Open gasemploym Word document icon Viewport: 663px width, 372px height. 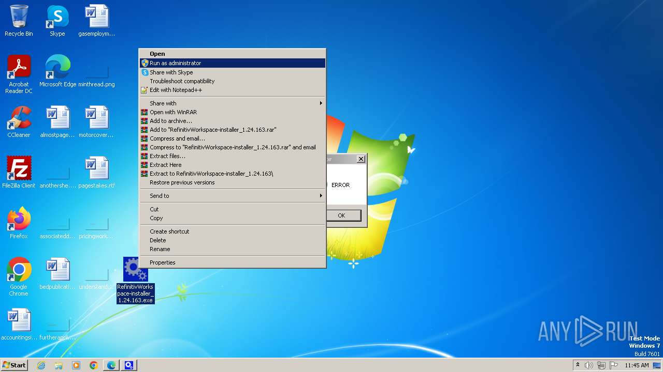[x=97, y=21]
